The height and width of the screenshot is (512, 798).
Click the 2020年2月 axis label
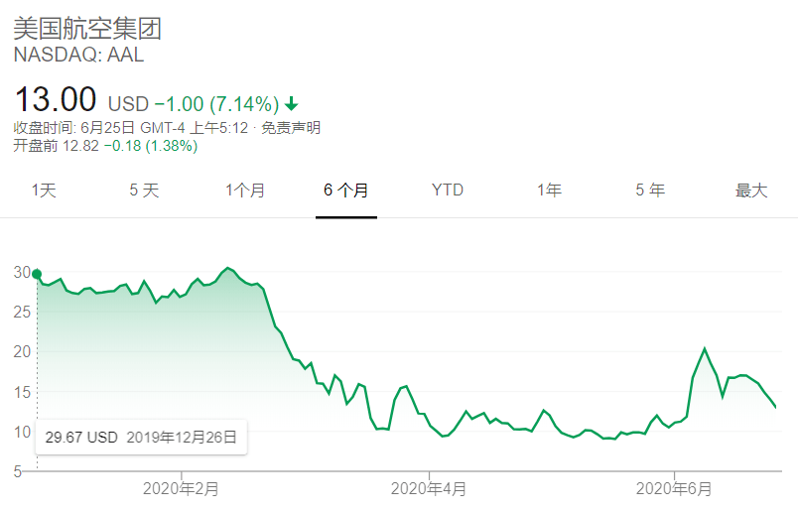182,489
